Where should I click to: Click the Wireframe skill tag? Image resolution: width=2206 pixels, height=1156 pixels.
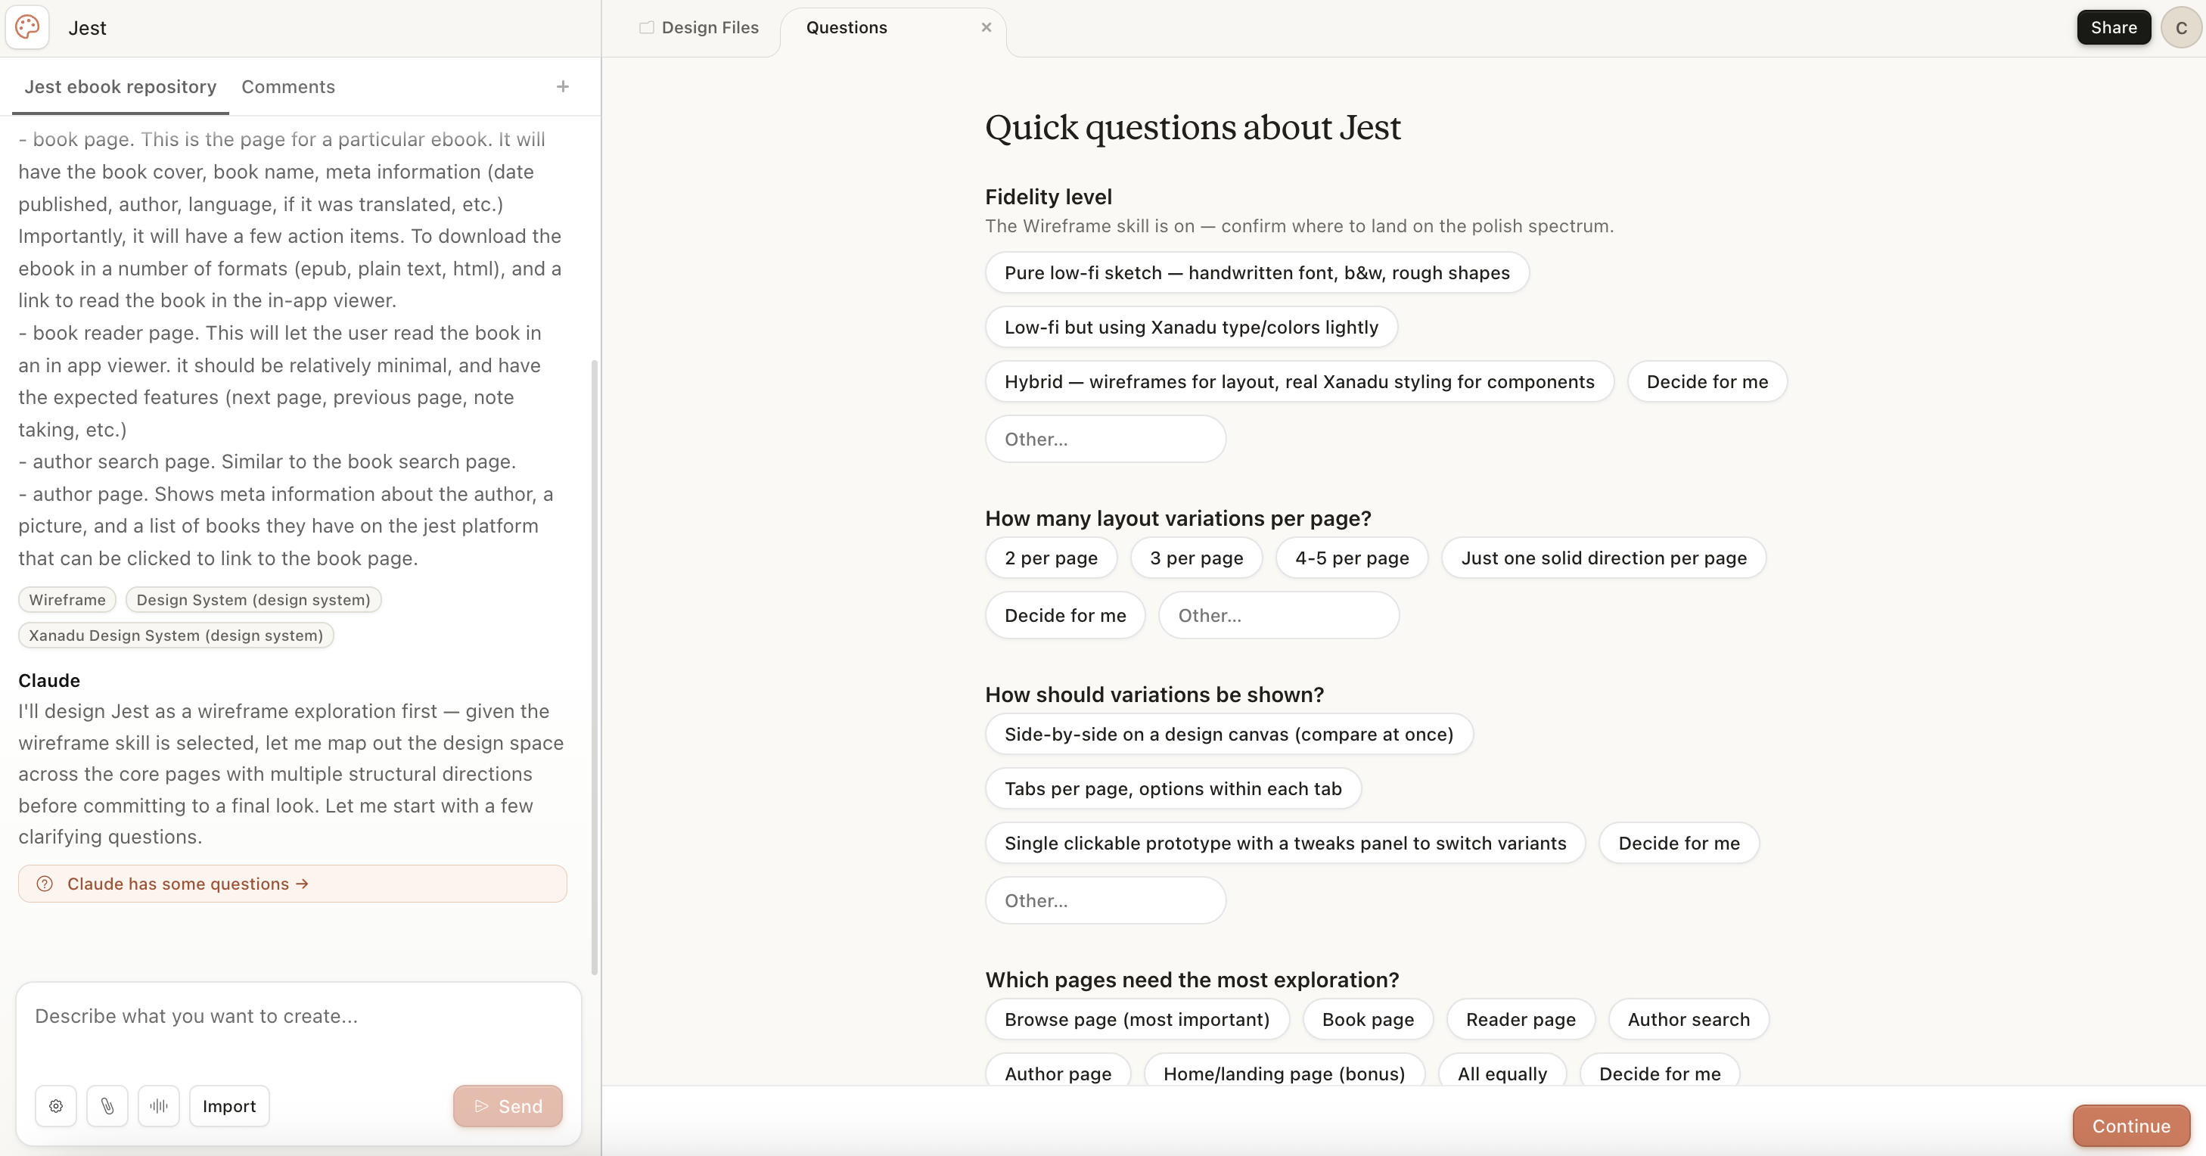67,599
